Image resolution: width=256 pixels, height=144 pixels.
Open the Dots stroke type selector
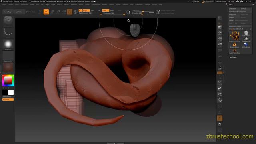pos(8,33)
